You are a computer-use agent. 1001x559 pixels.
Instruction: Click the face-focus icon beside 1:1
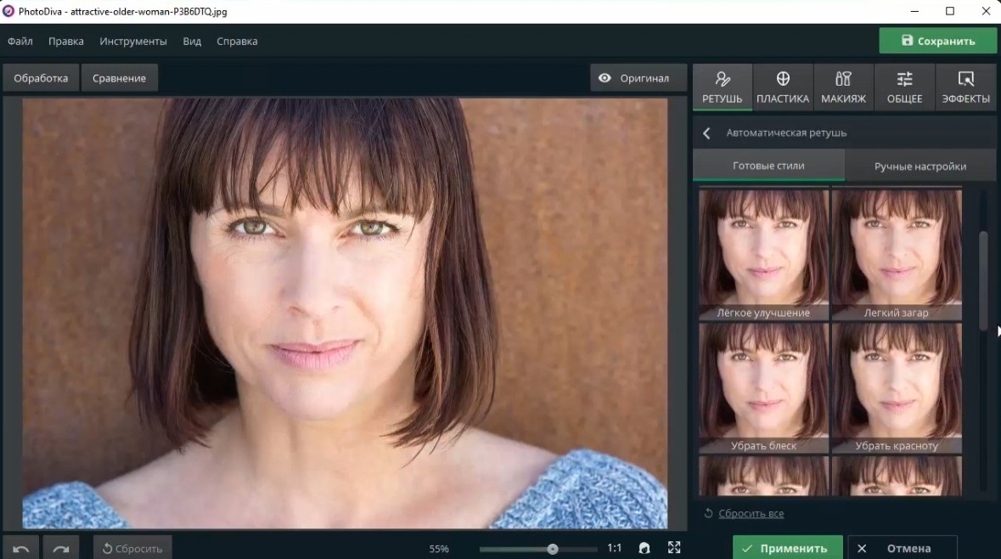(x=644, y=547)
